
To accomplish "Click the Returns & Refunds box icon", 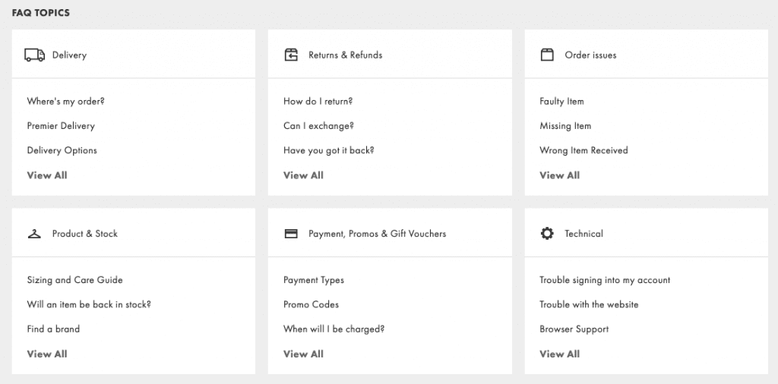I will tap(291, 55).
